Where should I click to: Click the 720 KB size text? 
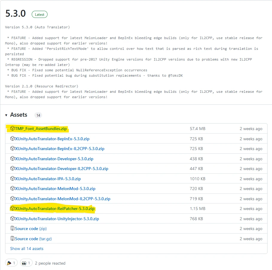(x=196, y=189)
